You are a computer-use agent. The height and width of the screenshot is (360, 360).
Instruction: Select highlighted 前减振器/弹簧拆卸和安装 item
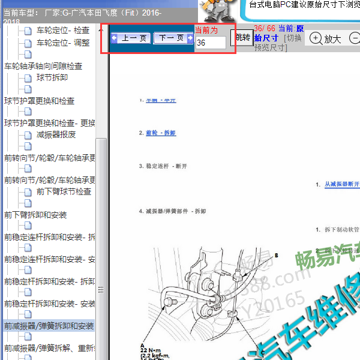49,326
